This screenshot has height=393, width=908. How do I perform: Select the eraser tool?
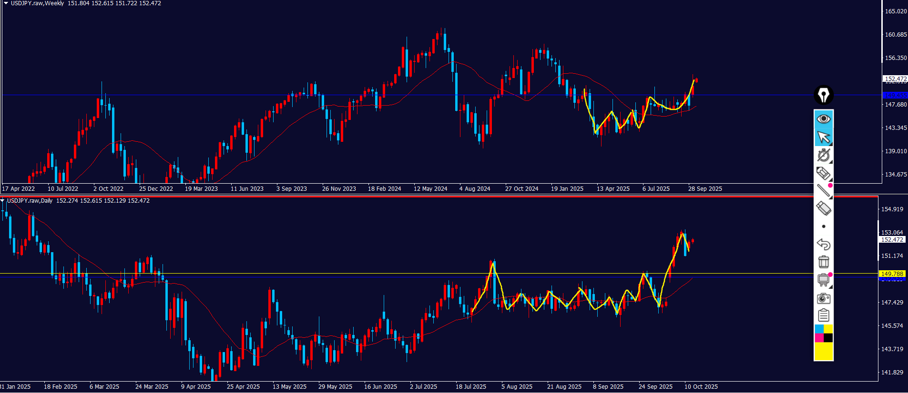point(823,208)
